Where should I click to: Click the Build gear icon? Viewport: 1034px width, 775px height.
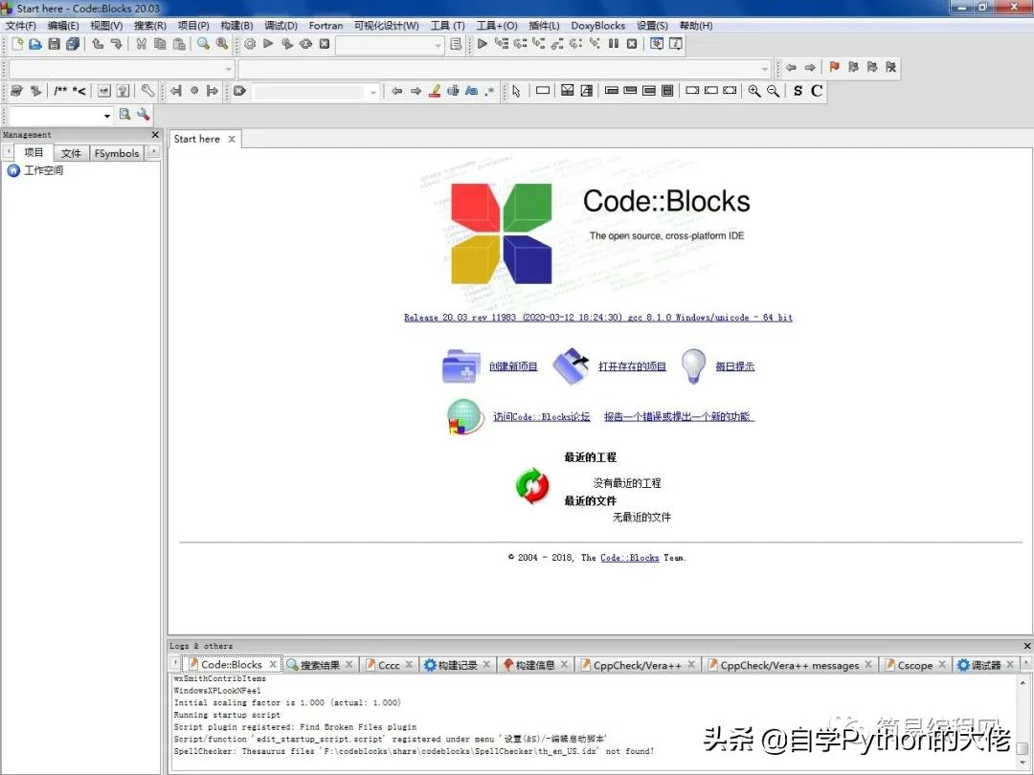[x=250, y=43]
